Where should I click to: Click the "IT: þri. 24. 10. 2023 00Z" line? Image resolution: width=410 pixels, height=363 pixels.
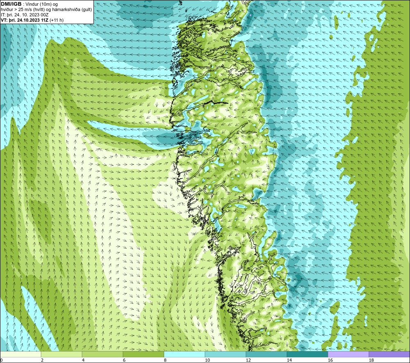tap(25, 15)
